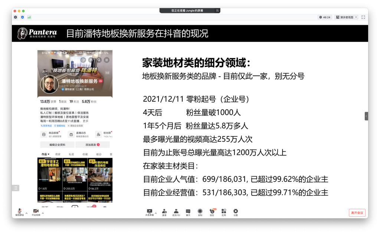
Task: Open the video thumbnail with 86.2万 views
Action: (x=100, y=174)
